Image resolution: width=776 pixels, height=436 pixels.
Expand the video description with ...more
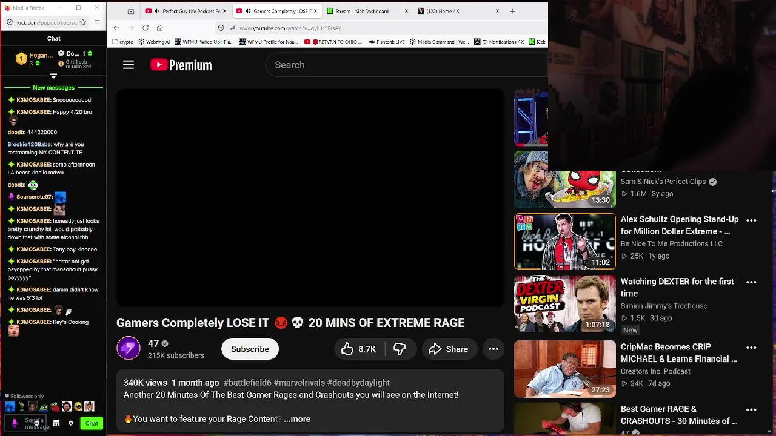tap(297, 419)
